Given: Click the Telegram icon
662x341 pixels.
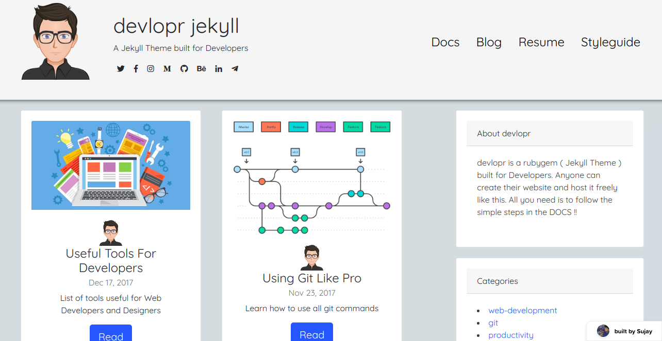Looking at the screenshot, I should (235, 68).
